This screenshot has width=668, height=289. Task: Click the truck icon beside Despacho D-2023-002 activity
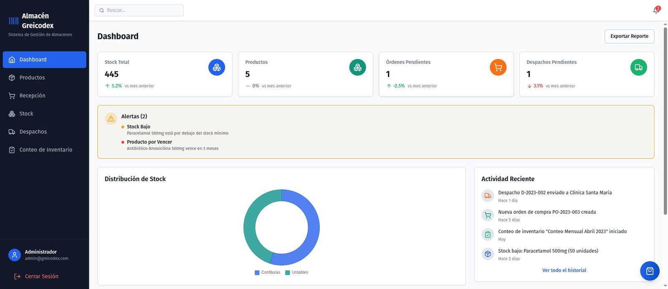(x=488, y=196)
